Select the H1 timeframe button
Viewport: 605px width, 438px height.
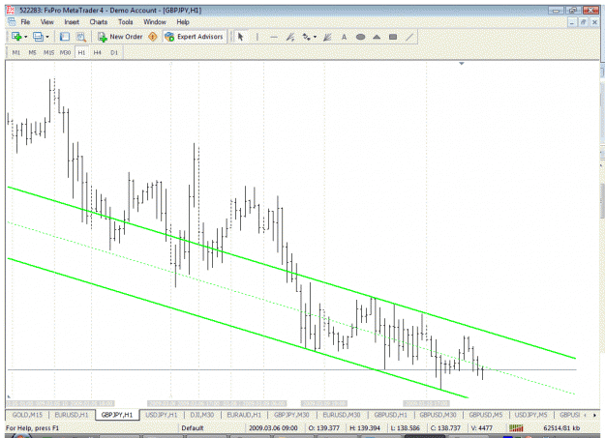tap(81, 52)
